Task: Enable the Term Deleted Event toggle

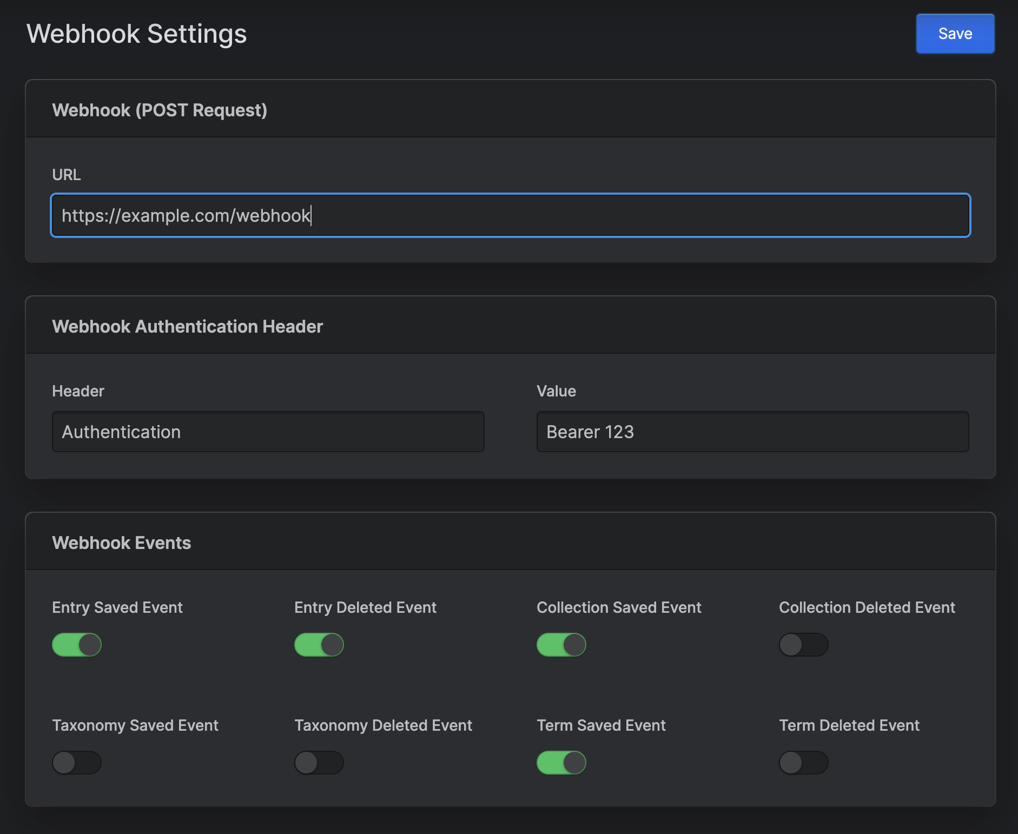Action: 804,763
